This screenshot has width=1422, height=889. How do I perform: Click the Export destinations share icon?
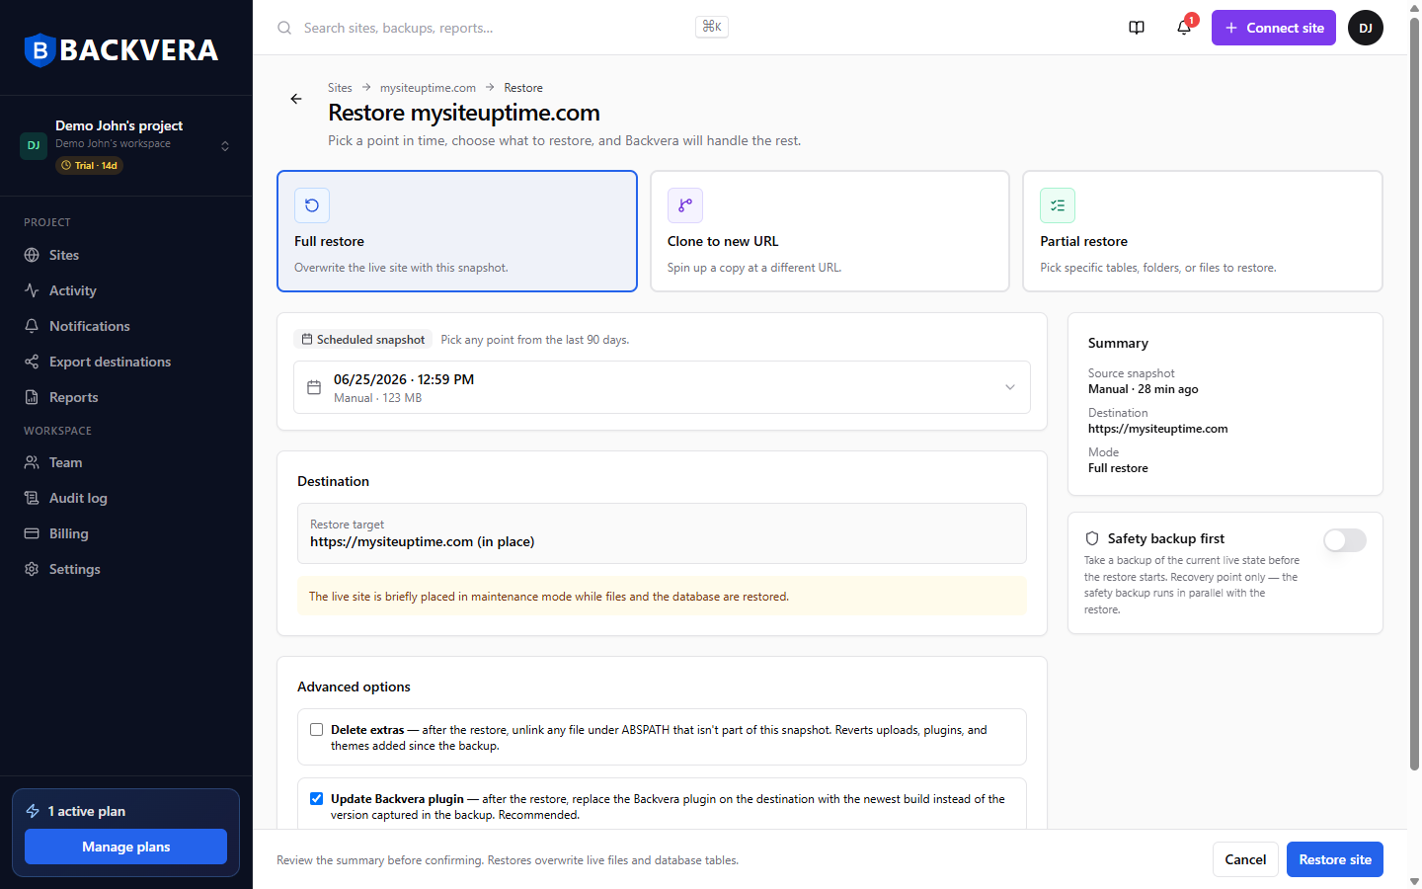tap(32, 362)
